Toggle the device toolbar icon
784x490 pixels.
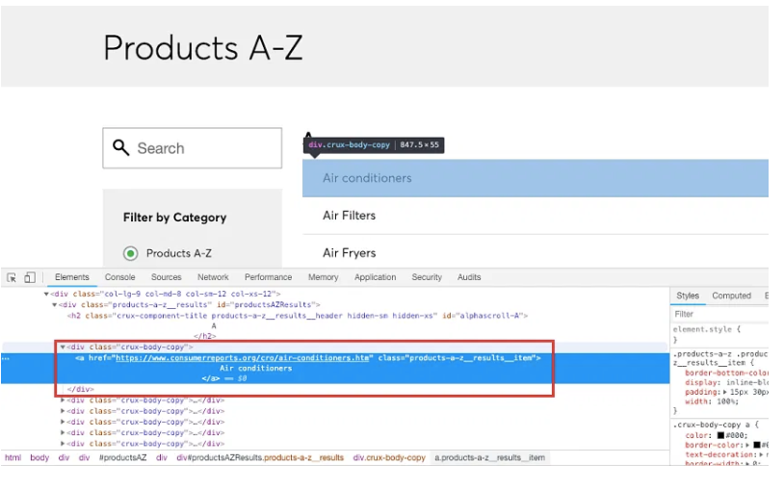pyautogui.click(x=29, y=277)
